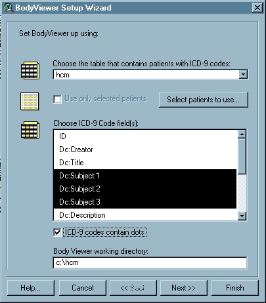The image size is (266, 303).
Task: Click the field list scroll down arrow
Action: click(242, 216)
